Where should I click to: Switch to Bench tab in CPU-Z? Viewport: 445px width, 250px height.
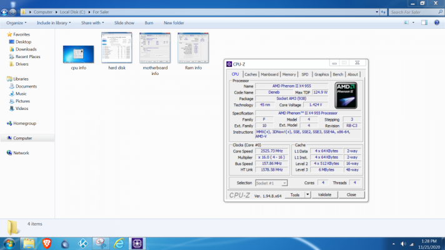[337, 74]
